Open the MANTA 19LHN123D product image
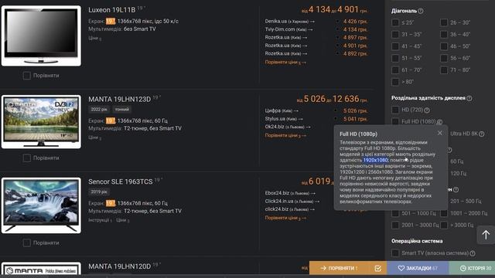 41,122
